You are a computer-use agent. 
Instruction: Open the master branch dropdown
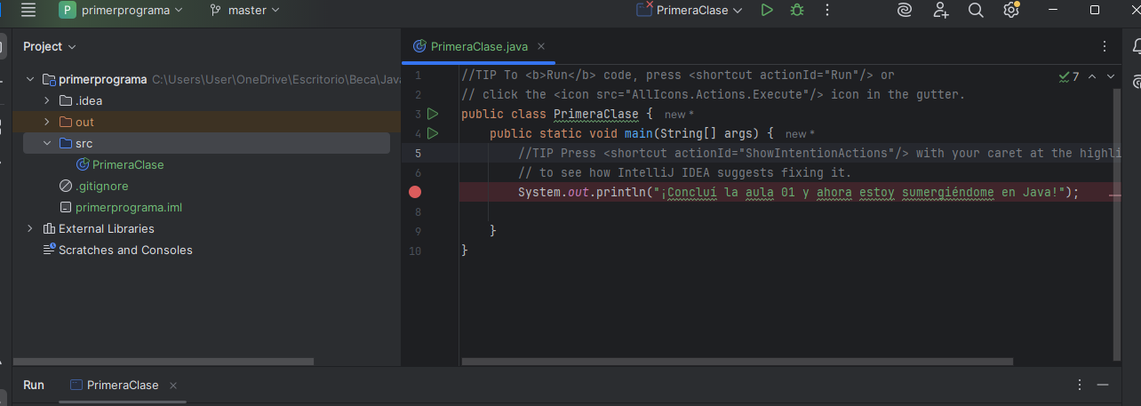coord(244,11)
